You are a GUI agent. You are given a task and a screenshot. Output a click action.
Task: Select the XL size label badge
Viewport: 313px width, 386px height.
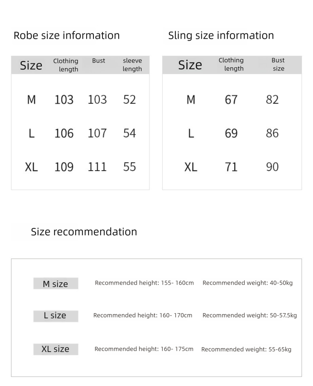[x=56, y=349]
